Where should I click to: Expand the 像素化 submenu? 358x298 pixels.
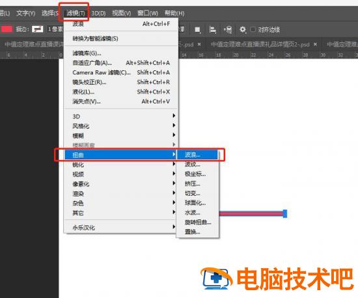(x=121, y=184)
